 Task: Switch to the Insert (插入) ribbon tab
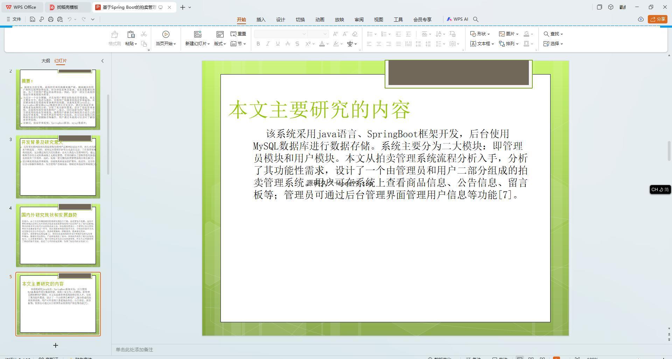click(x=261, y=20)
